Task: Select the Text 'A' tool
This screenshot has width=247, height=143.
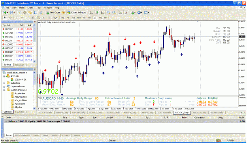Action: coord(43,18)
